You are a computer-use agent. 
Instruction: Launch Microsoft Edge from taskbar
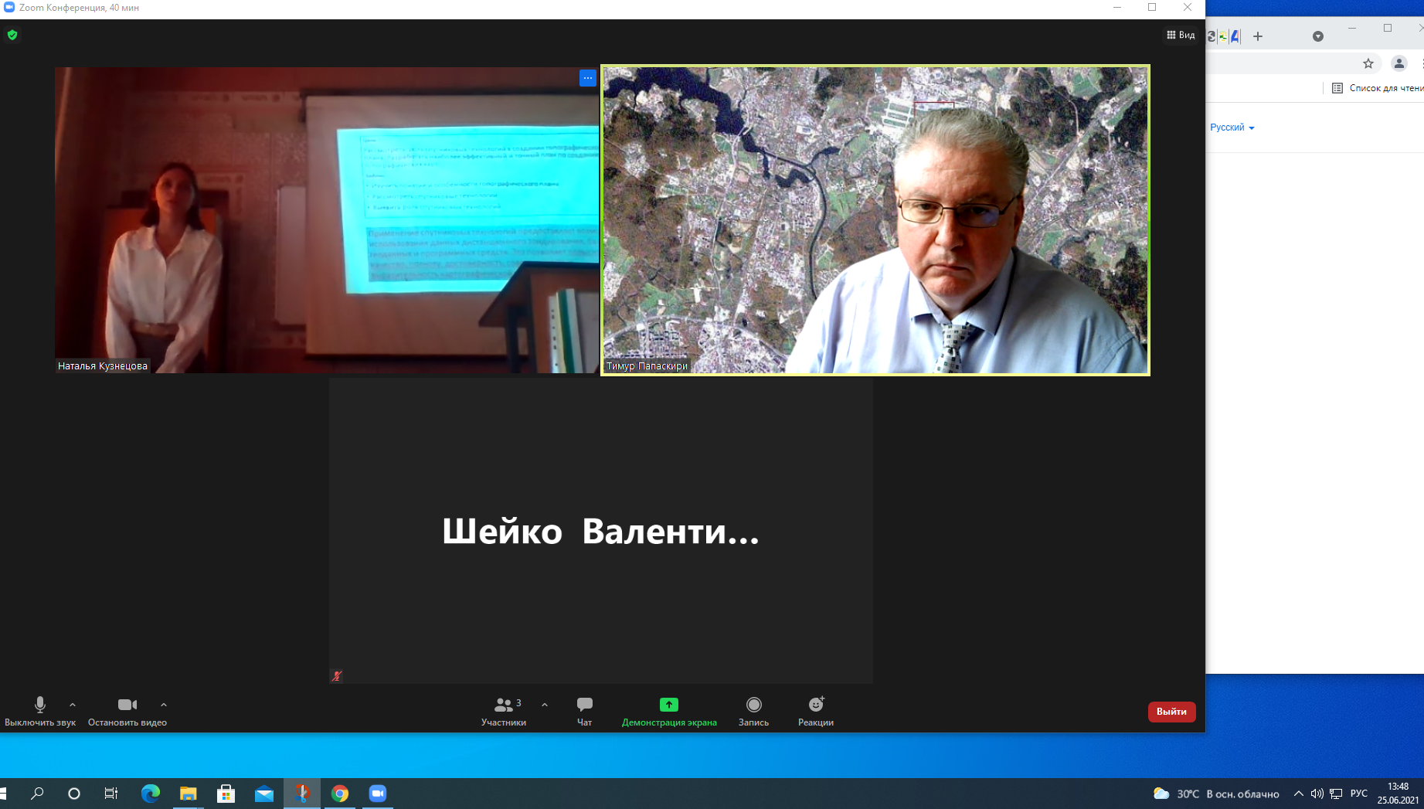pos(151,794)
